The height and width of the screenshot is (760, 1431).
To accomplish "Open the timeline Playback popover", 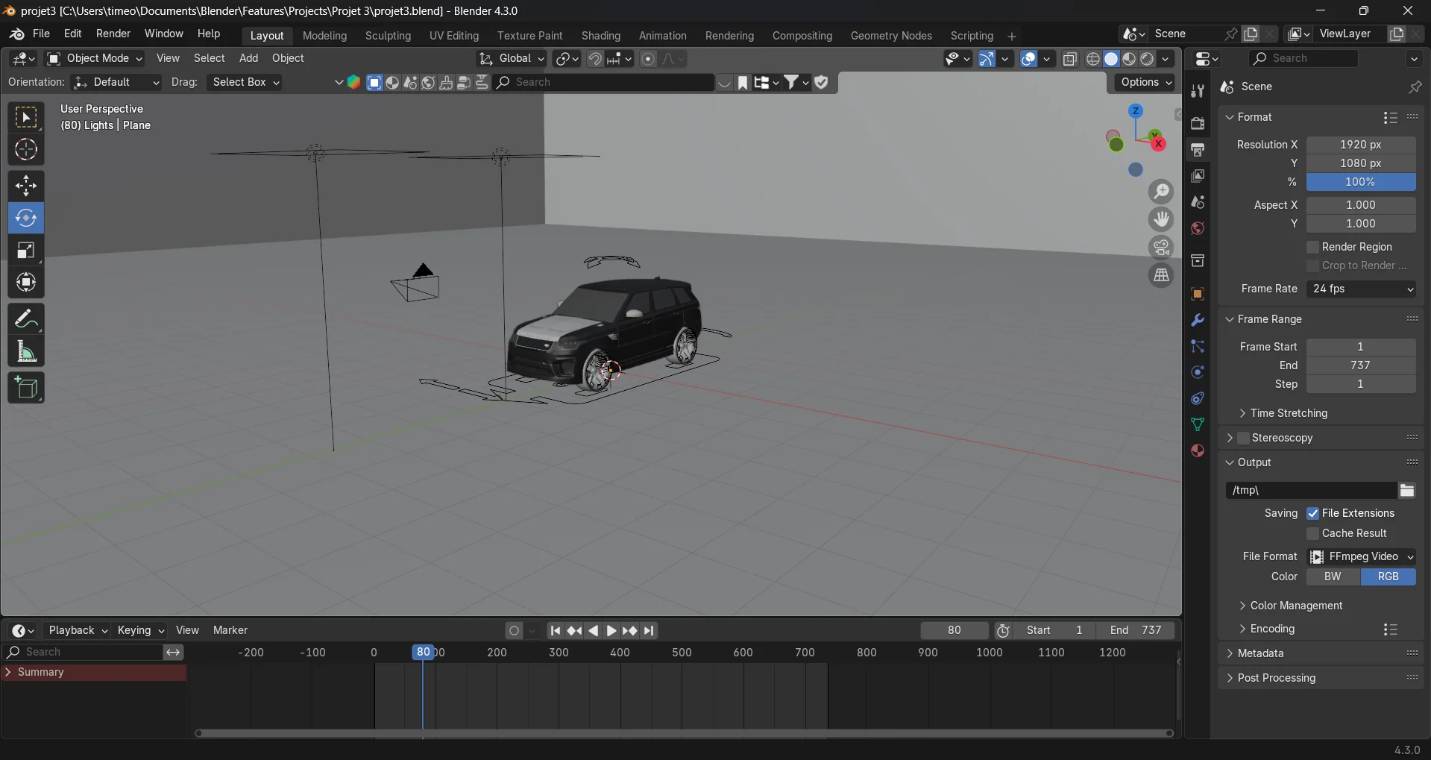I will [x=77, y=631].
